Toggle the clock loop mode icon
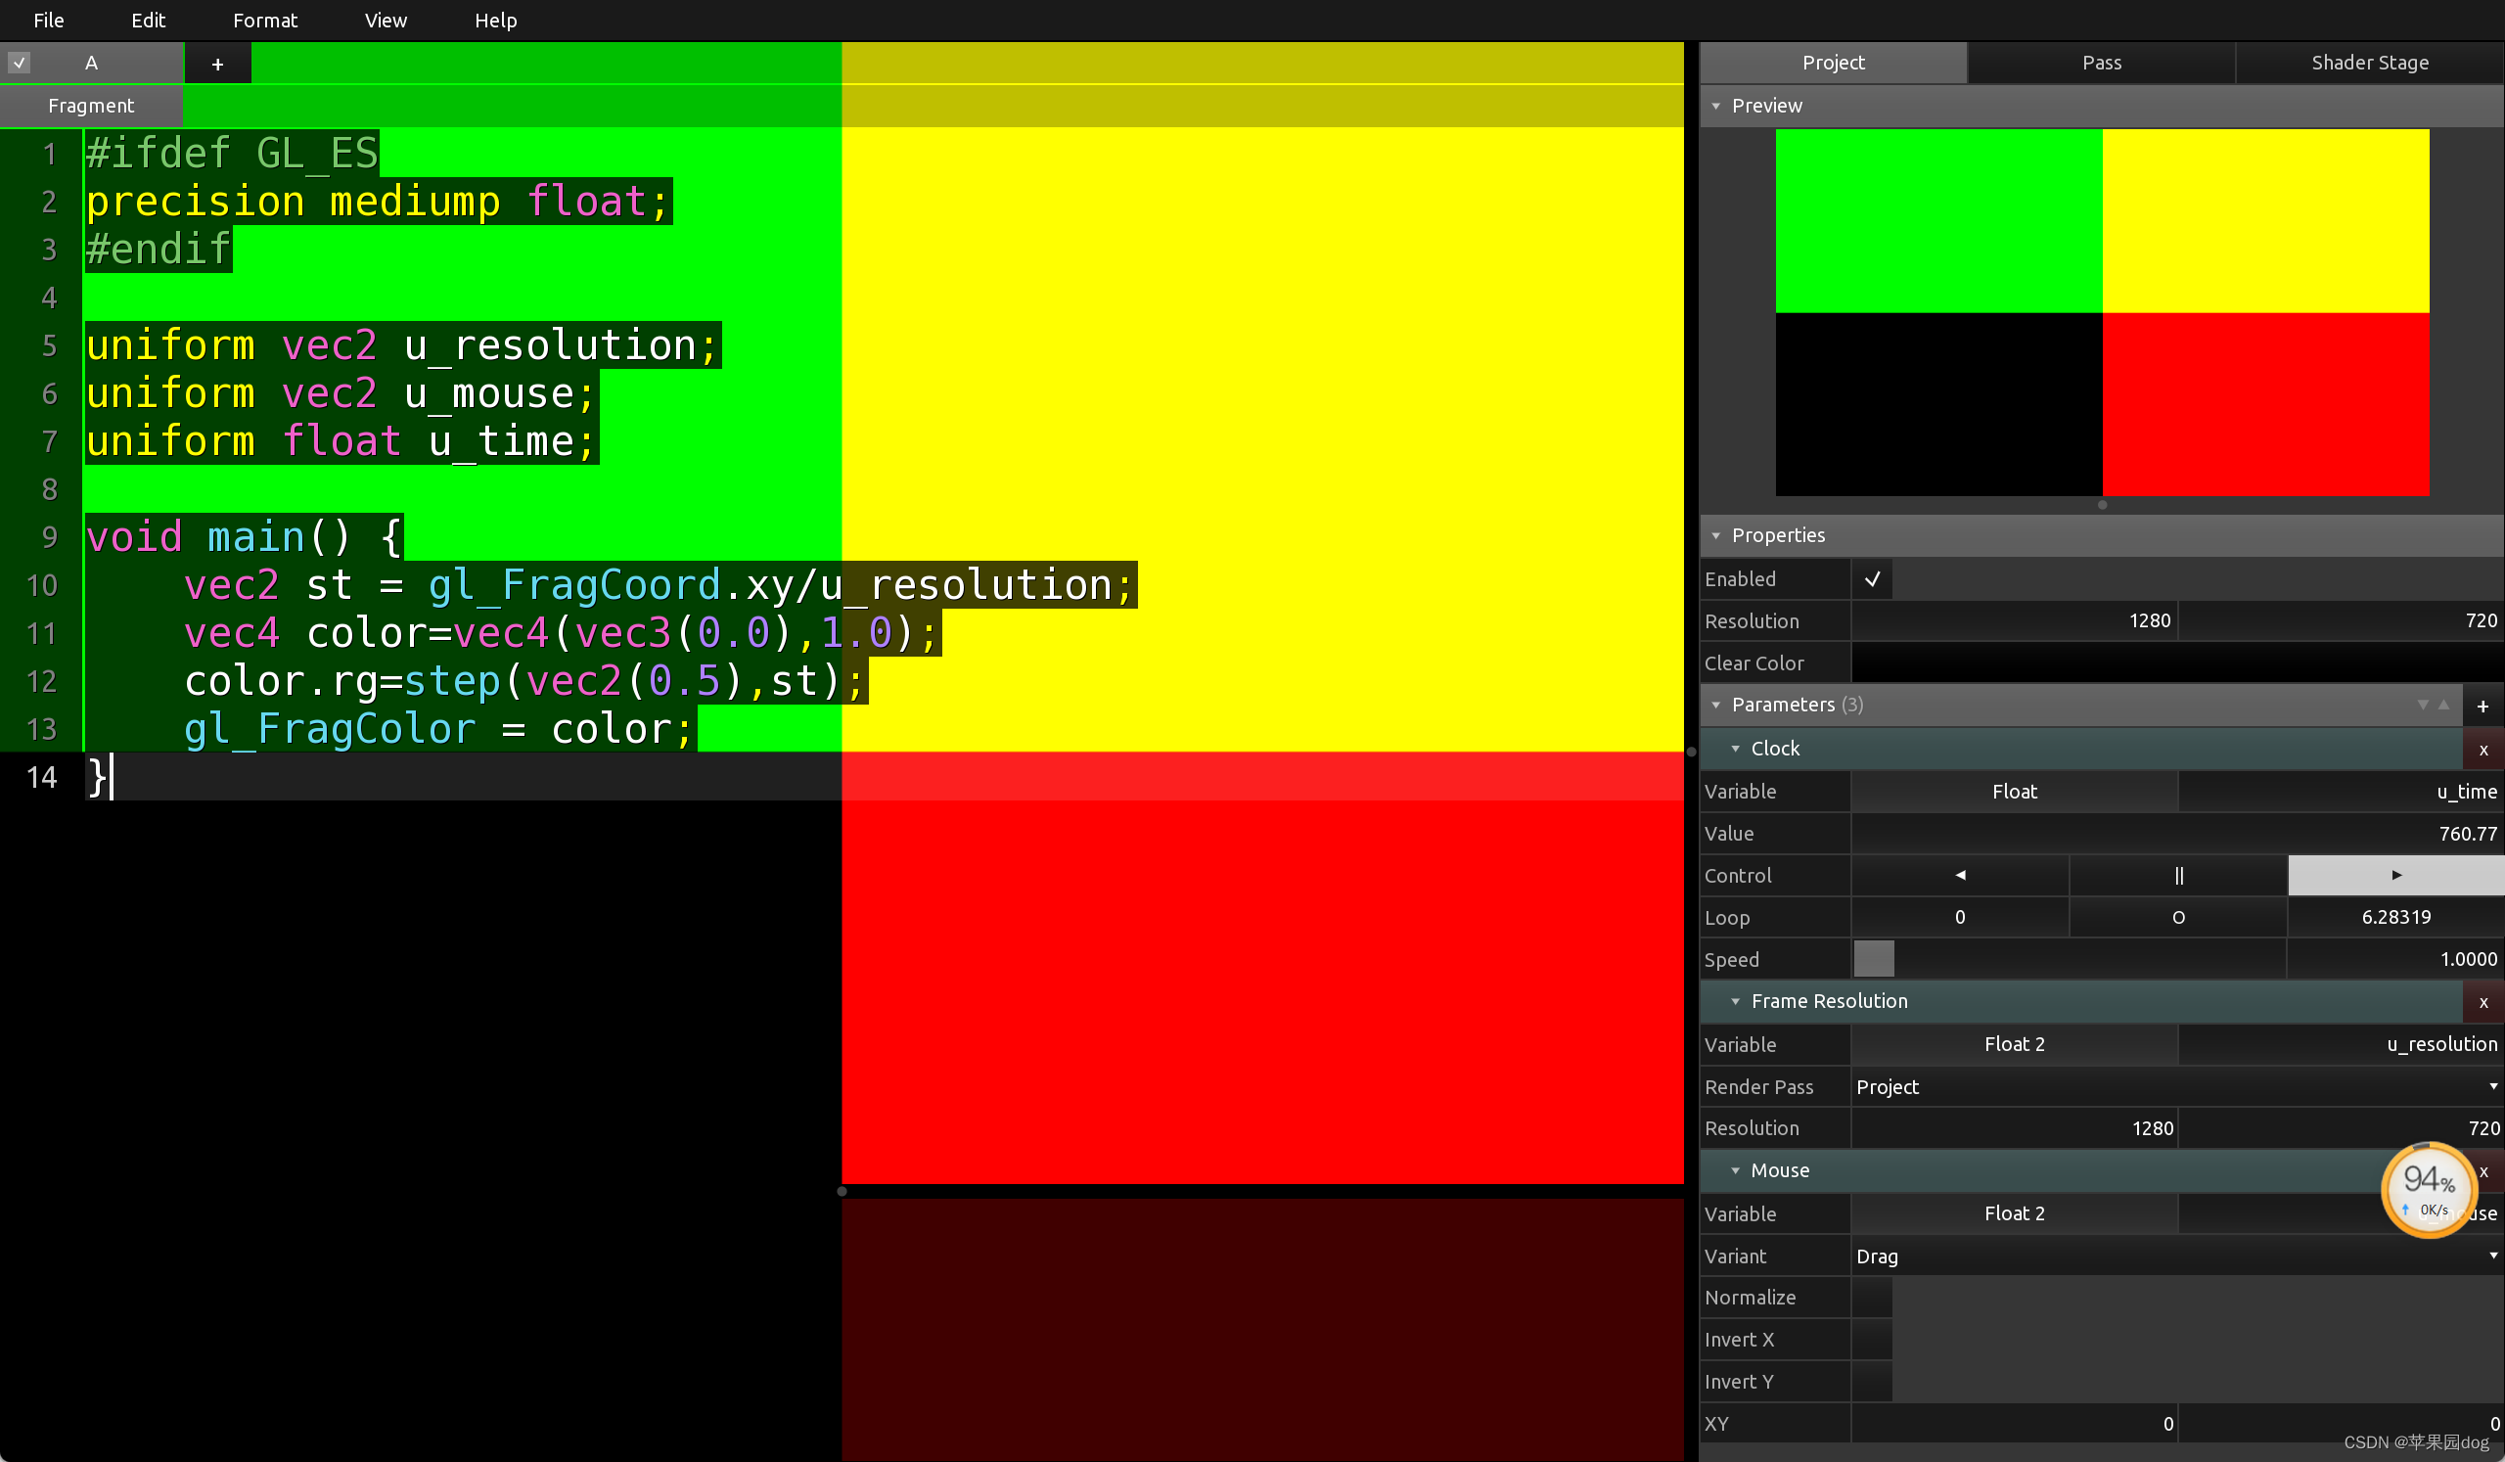The width and height of the screenshot is (2505, 1462). (2178, 917)
